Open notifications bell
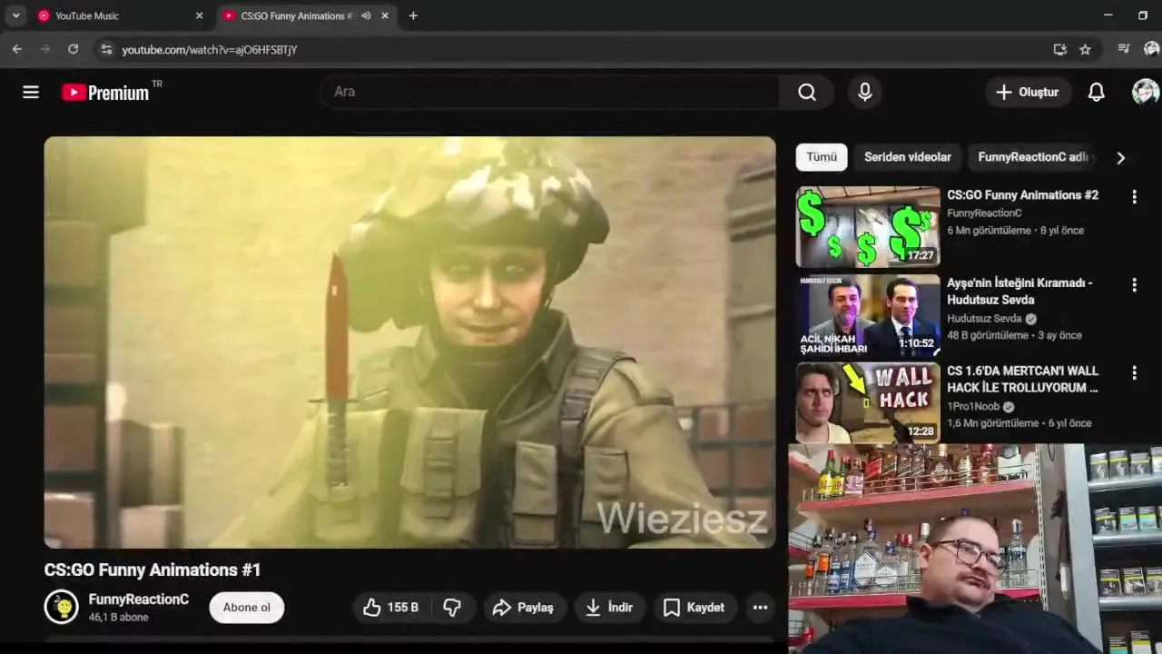This screenshot has width=1162, height=654. tap(1097, 92)
